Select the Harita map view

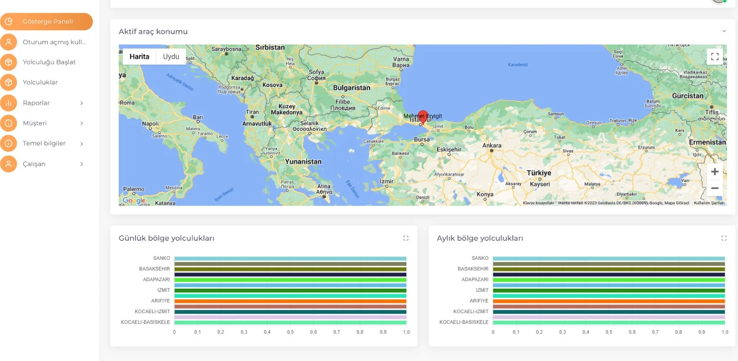(139, 56)
